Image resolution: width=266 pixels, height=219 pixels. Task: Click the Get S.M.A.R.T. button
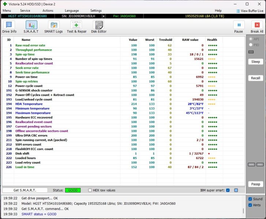25,190
